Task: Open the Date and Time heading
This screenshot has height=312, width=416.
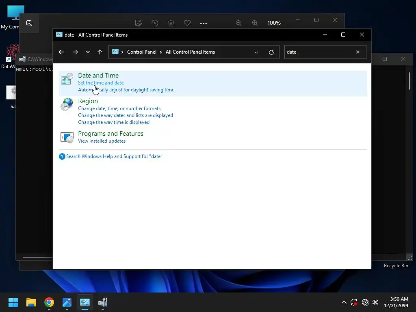Action: [x=98, y=75]
